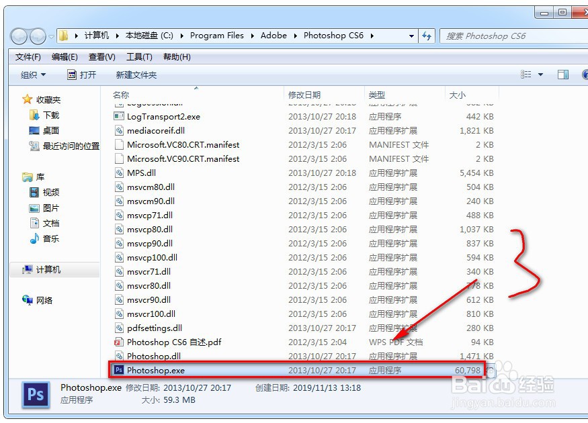The height and width of the screenshot is (423, 588).
Task: Click the 打开 toolbar button
Action: 82,75
